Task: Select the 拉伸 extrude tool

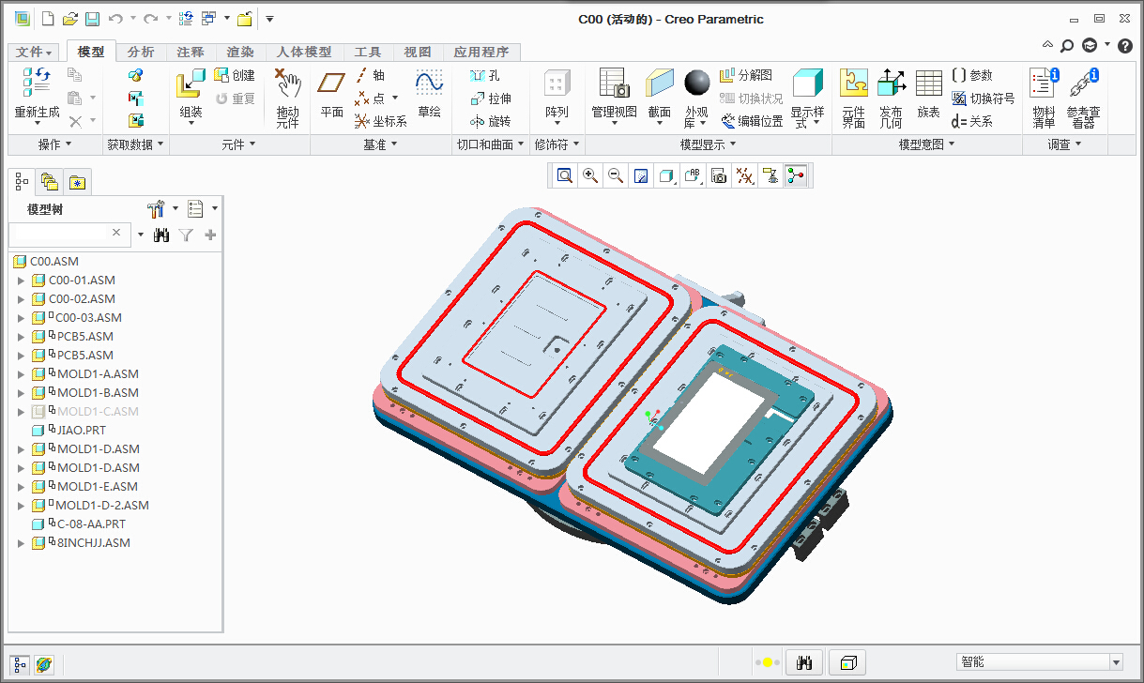Action: pyautogui.click(x=490, y=99)
